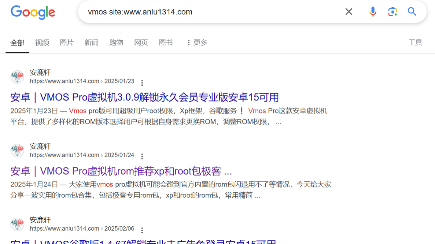Click snippet starting 2025年1月23日
Viewport: 435px width, 244px height.
click(x=169, y=116)
